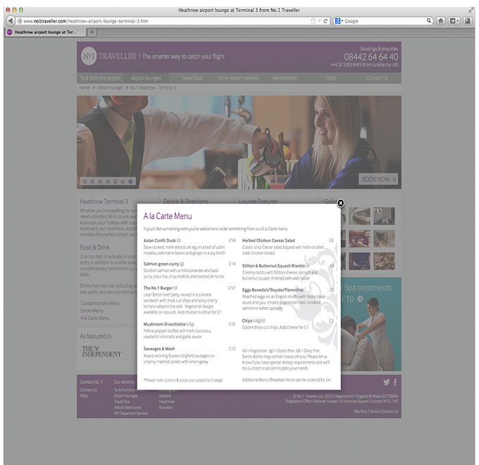Open top-right gallery thumbnail
The width and height of the screenshot is (479, 465).
[x=384, y=216]
